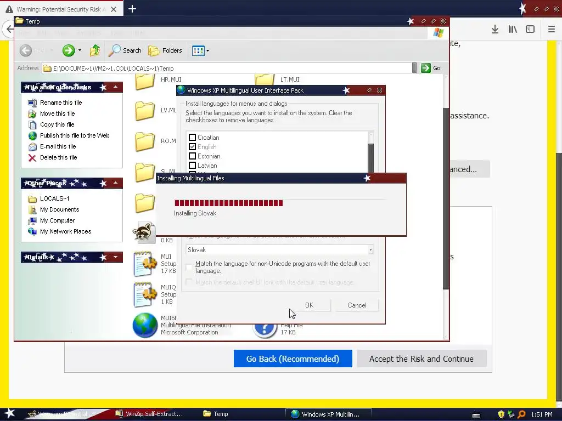Screen dimensions: 562x421
Task: Select the RO.MUI folder icon
Action: point(145,141)
